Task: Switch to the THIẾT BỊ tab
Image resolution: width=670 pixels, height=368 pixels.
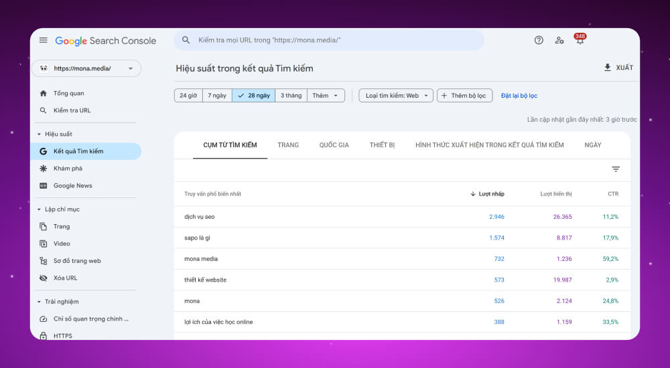Action: point(382,145)
